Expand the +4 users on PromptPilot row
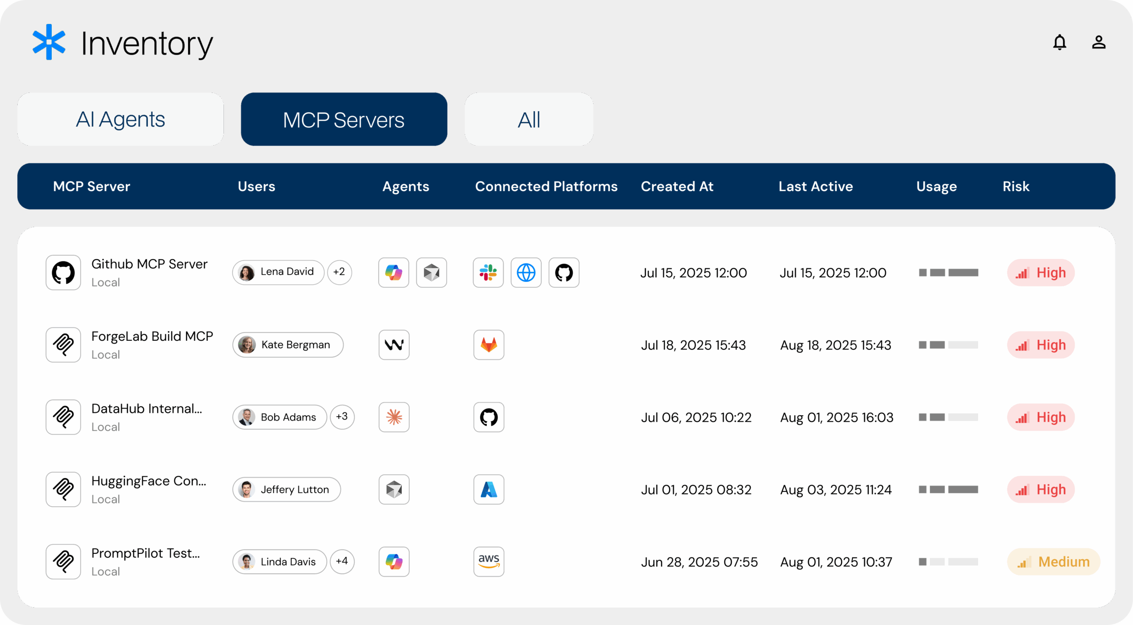This screenshot has width=1133, height=625. [342, 561]
